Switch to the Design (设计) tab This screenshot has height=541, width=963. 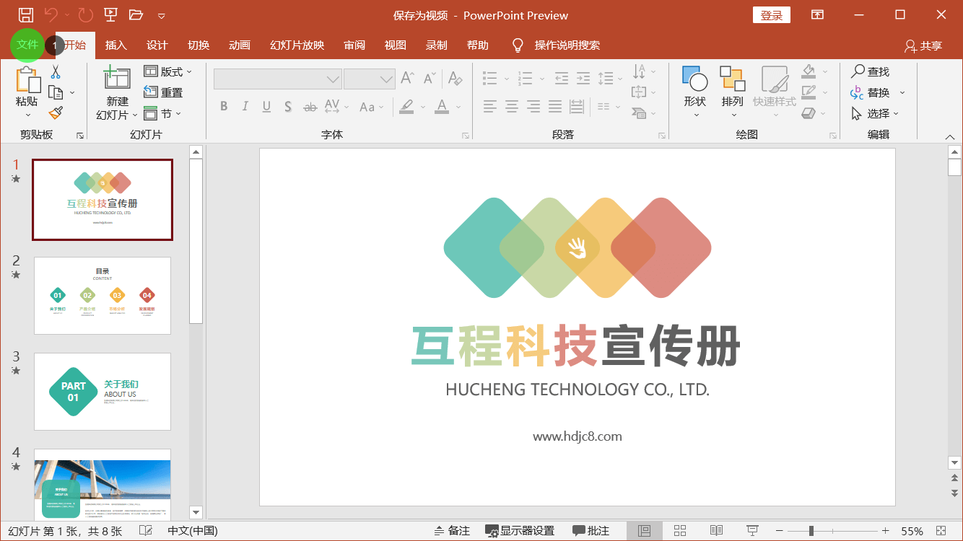[157, 45]
